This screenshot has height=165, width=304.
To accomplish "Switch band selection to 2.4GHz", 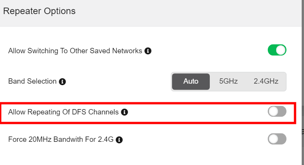I will [266, 81].
